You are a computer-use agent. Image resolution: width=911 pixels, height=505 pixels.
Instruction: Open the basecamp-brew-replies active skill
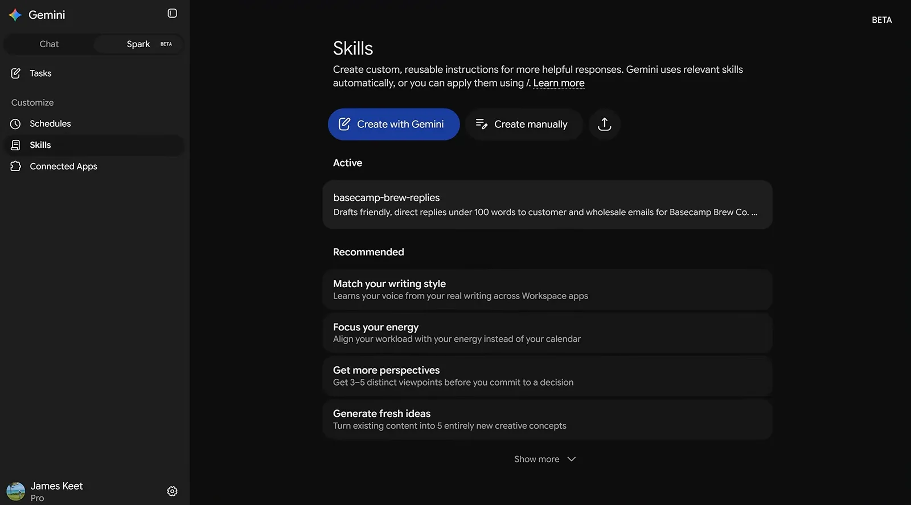547,205
